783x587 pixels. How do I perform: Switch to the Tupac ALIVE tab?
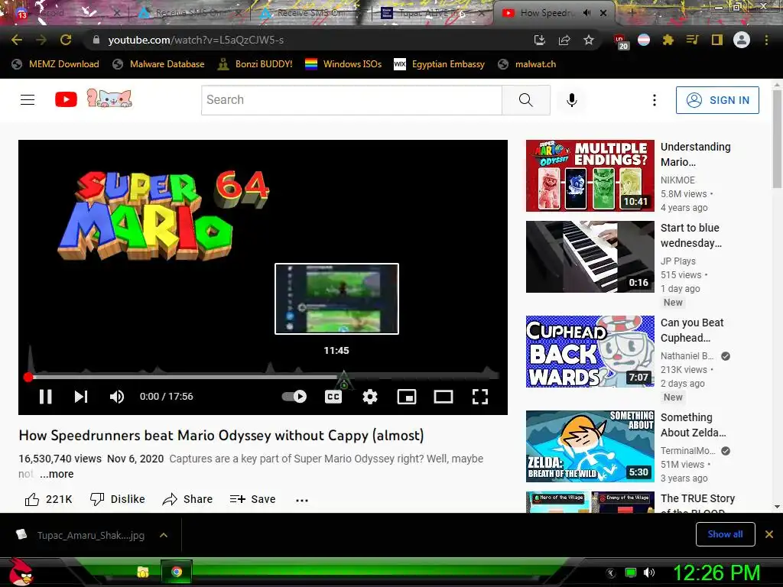coord(432,13)
